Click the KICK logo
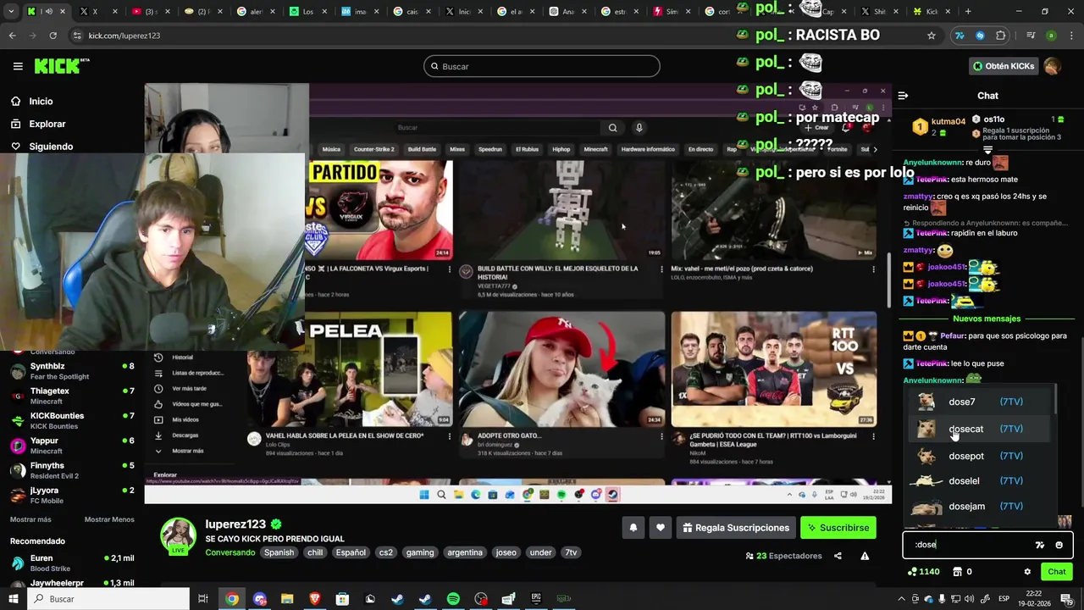This screenshot has height=610, width=1084. click(x=62, y=66)
